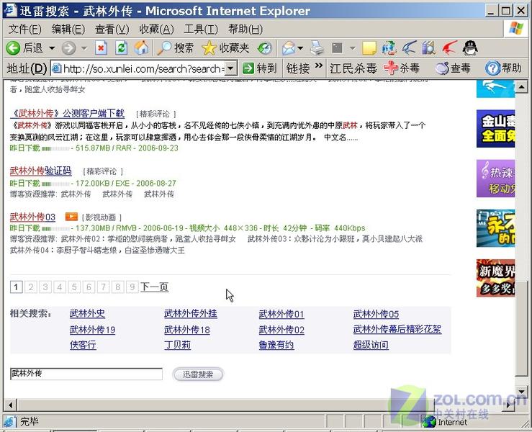
Task: Click 查毒 scan button
Action: pos(453,68)
